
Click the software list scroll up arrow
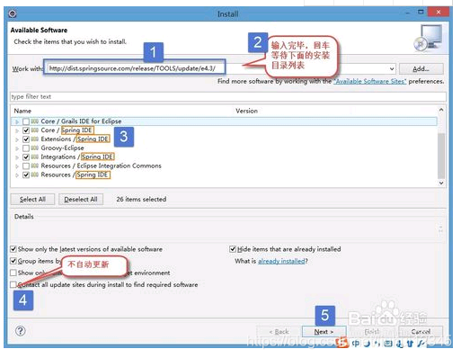point(441,110)
